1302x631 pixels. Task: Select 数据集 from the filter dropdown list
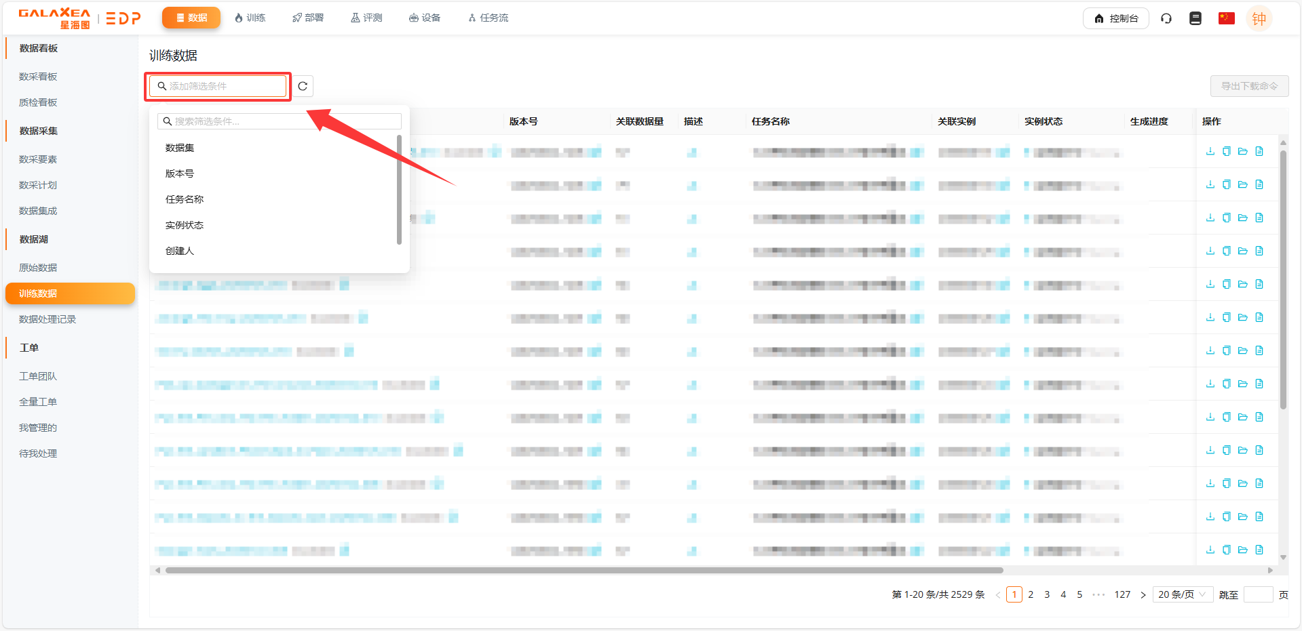pyautogui.click(x=180, y=148)
